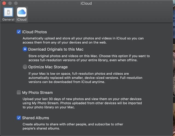Click the "My Photo Stream" label
This screenshot has width=175, height=136.
(x=37, y=93)
